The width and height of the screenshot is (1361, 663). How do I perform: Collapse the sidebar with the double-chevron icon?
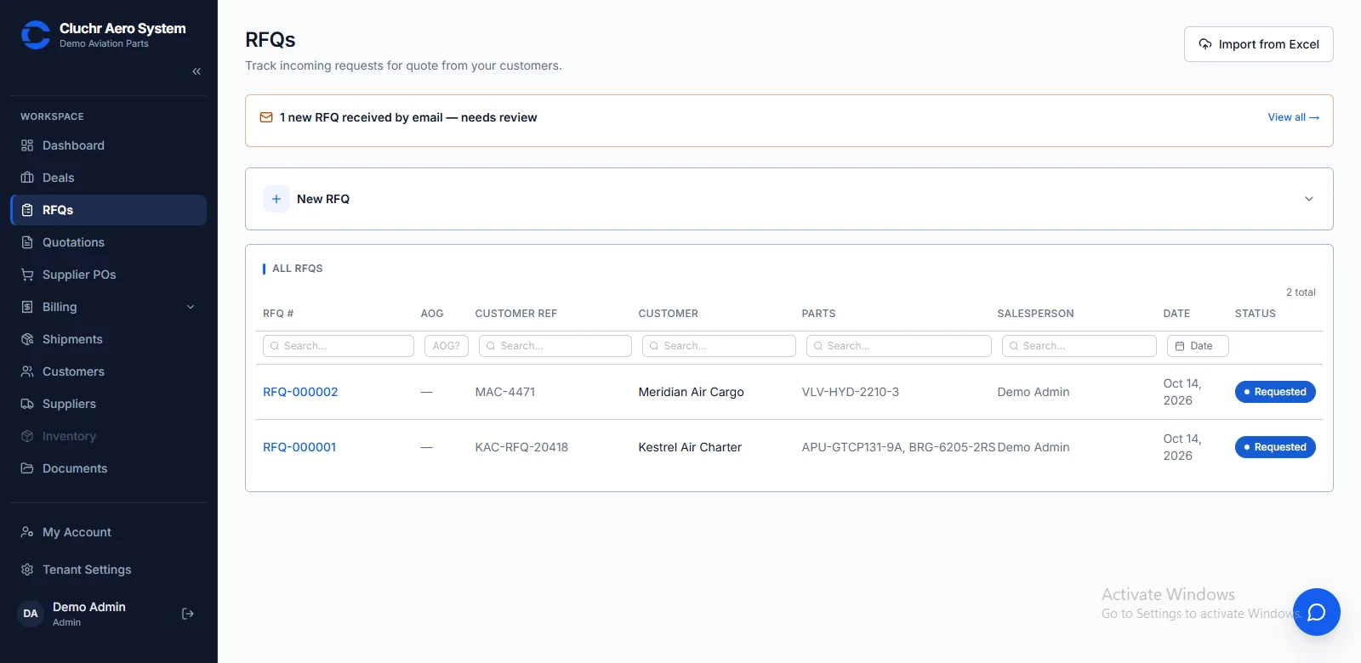[196, 71]
